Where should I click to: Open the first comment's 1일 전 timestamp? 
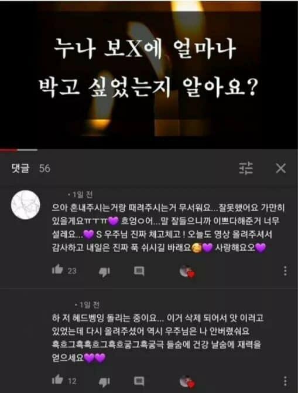pyautogui.click(x=81, y=194)
